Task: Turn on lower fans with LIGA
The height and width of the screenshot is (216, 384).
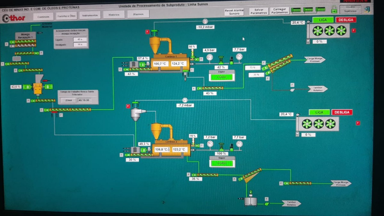Action: point(319,112)
